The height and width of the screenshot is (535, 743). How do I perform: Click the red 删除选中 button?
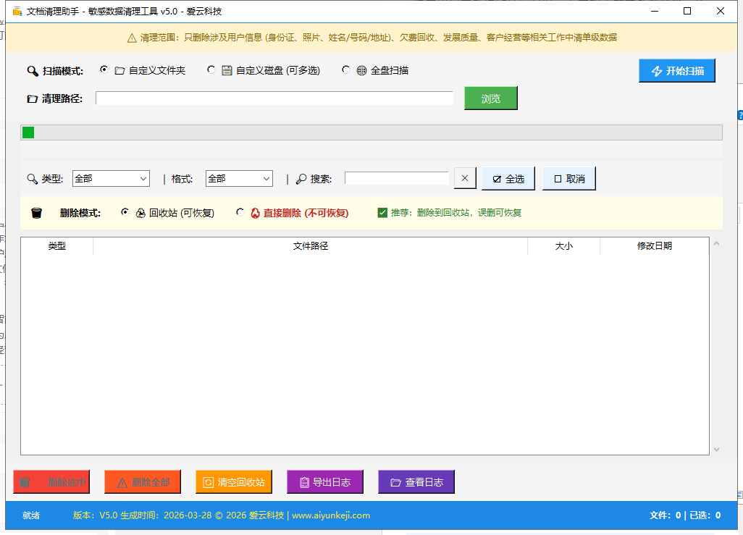pyautogui.click(x=51, y=482)
